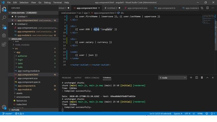Open notifications bell in status bar

coord(213,114)
